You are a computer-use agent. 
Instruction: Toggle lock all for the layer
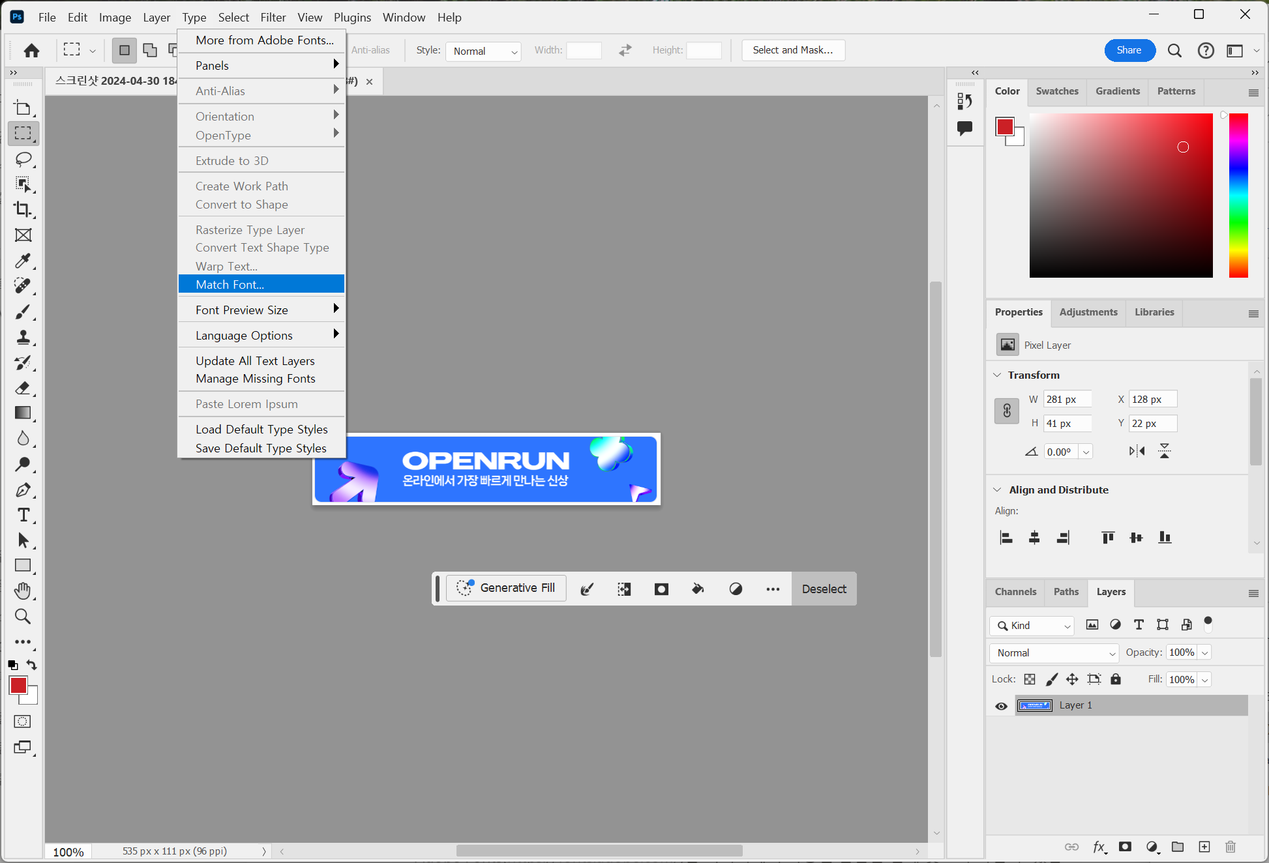pyautogui.click(x=1116, y=679)
